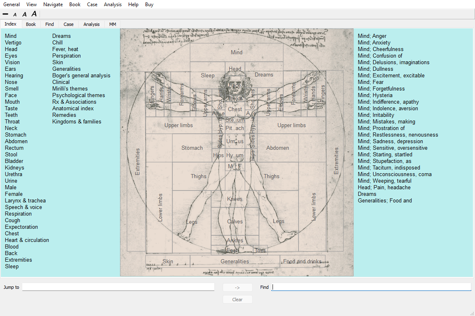Screen dimensions: 475x316
Task: Open Mind; Anger rubric
Action: pyautogui.click(x=372, y=36)
